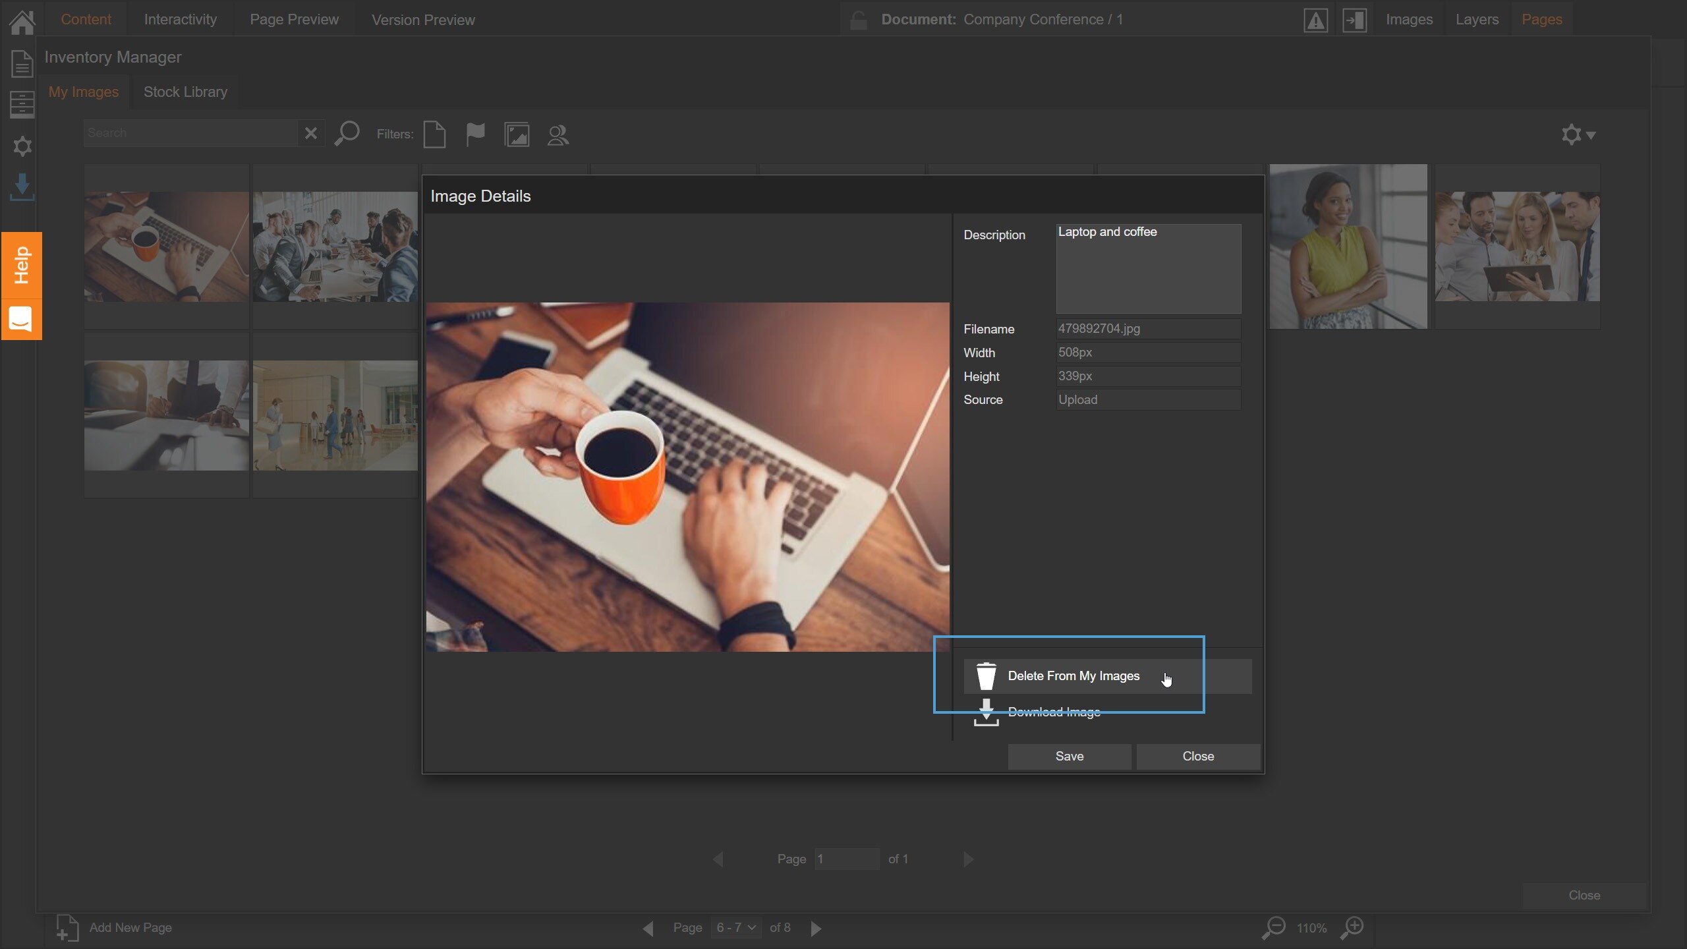Select the woman in yellow top thumbnail
Screen dimensions: 1687x949
coord(1348,246)
